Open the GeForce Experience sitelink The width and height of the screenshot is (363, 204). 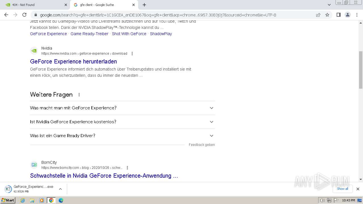48,34
